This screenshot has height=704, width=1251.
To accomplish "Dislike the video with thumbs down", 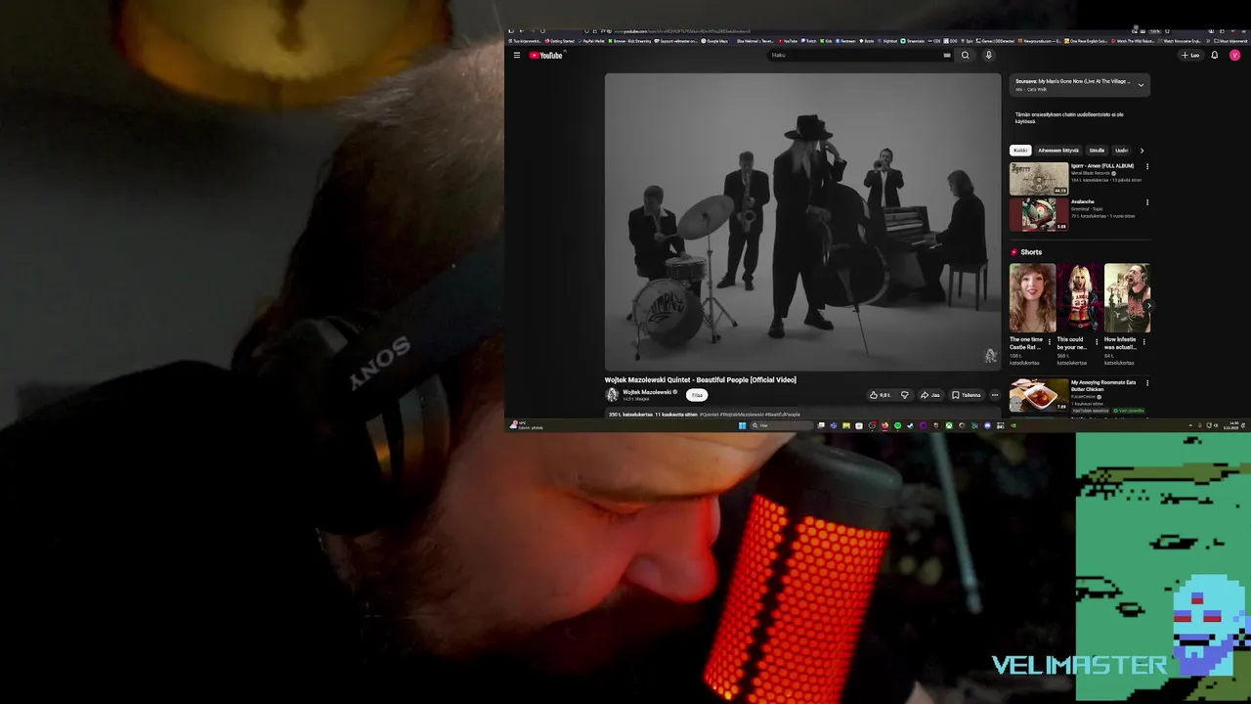I will [904, 395].
